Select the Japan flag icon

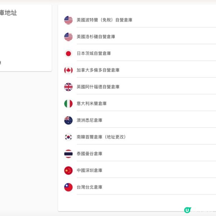point(68,54)
